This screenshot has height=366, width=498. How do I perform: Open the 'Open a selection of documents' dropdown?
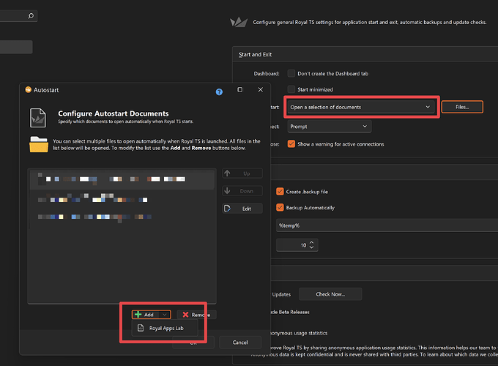361,107
